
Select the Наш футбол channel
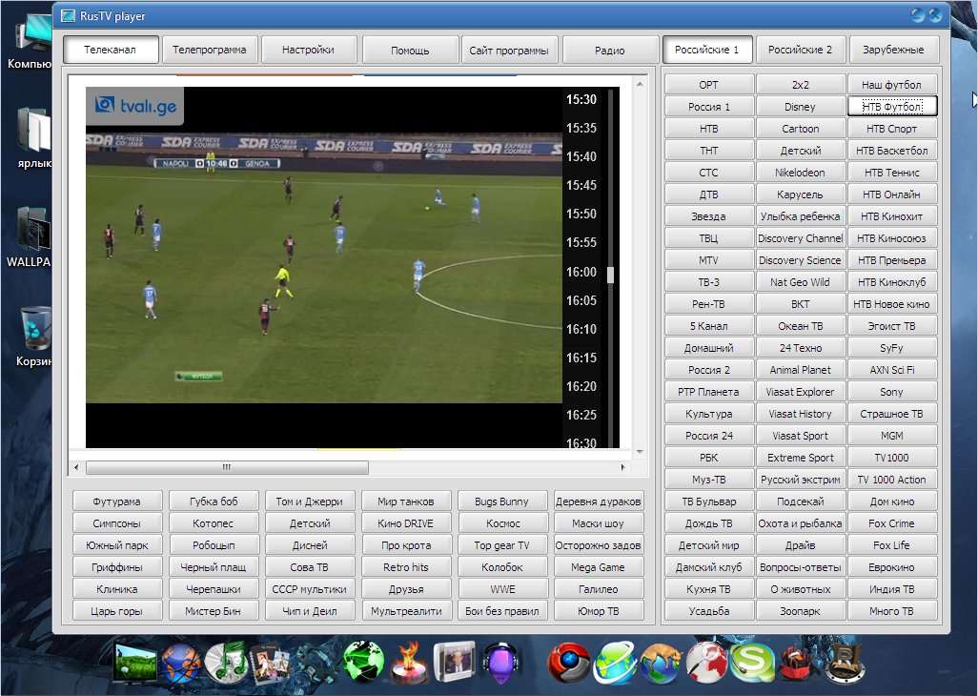892,85
